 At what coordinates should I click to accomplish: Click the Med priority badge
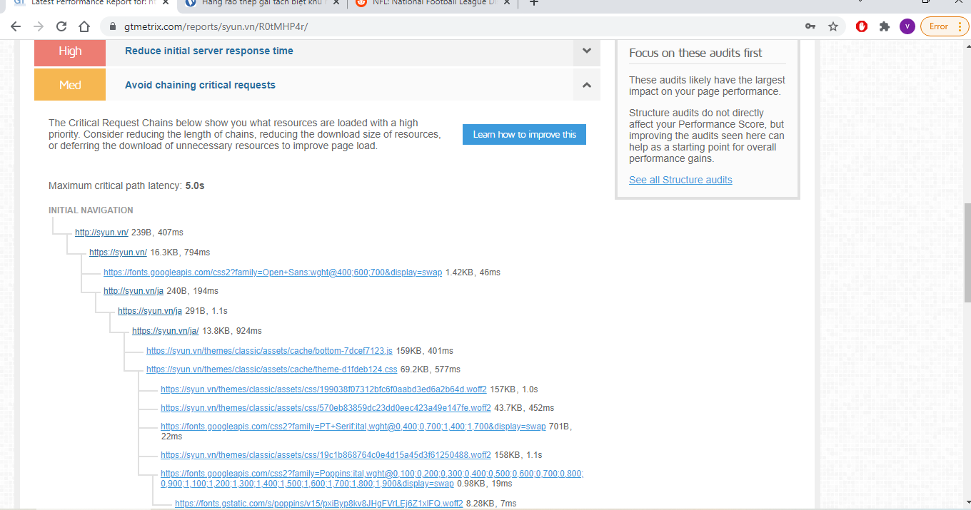coord(70,85)
